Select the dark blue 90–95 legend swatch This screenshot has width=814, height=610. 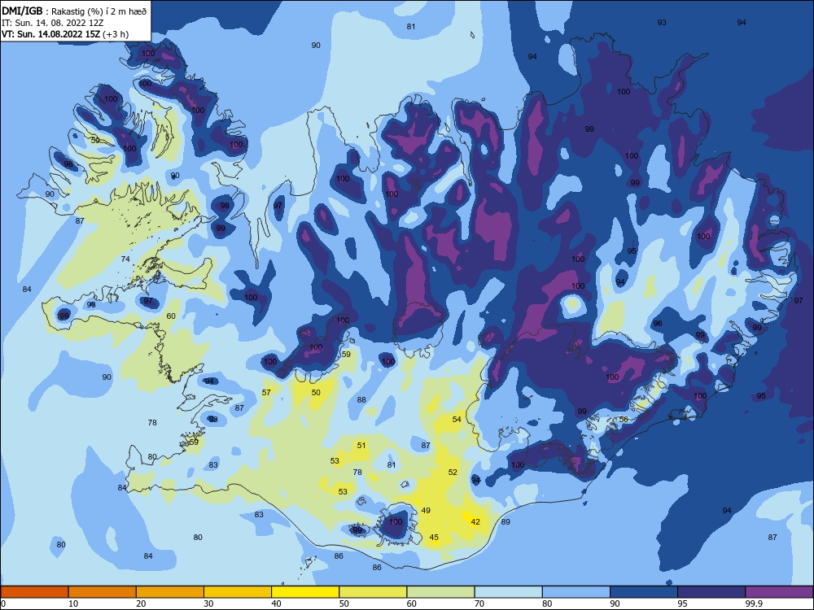pos(644,592)
